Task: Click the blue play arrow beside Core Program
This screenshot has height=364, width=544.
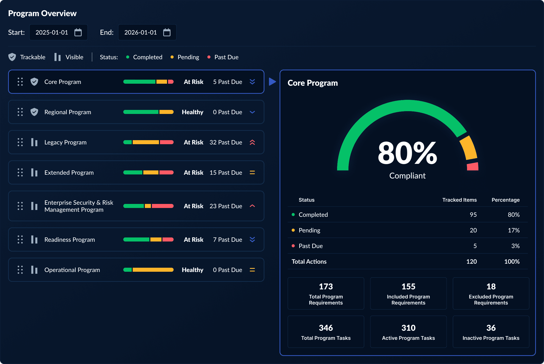Action: point(272,82)
